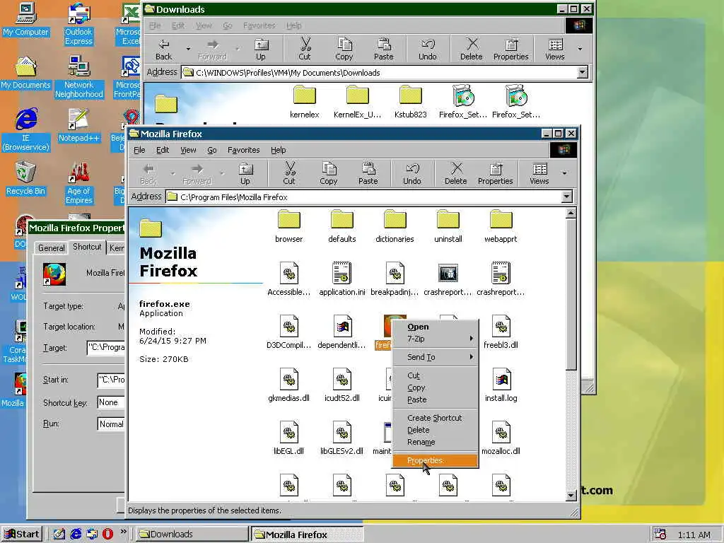Click Delete in Mozilla Firefox window toolbar
The width and height of the screenshot is (724, 543).
456,173
